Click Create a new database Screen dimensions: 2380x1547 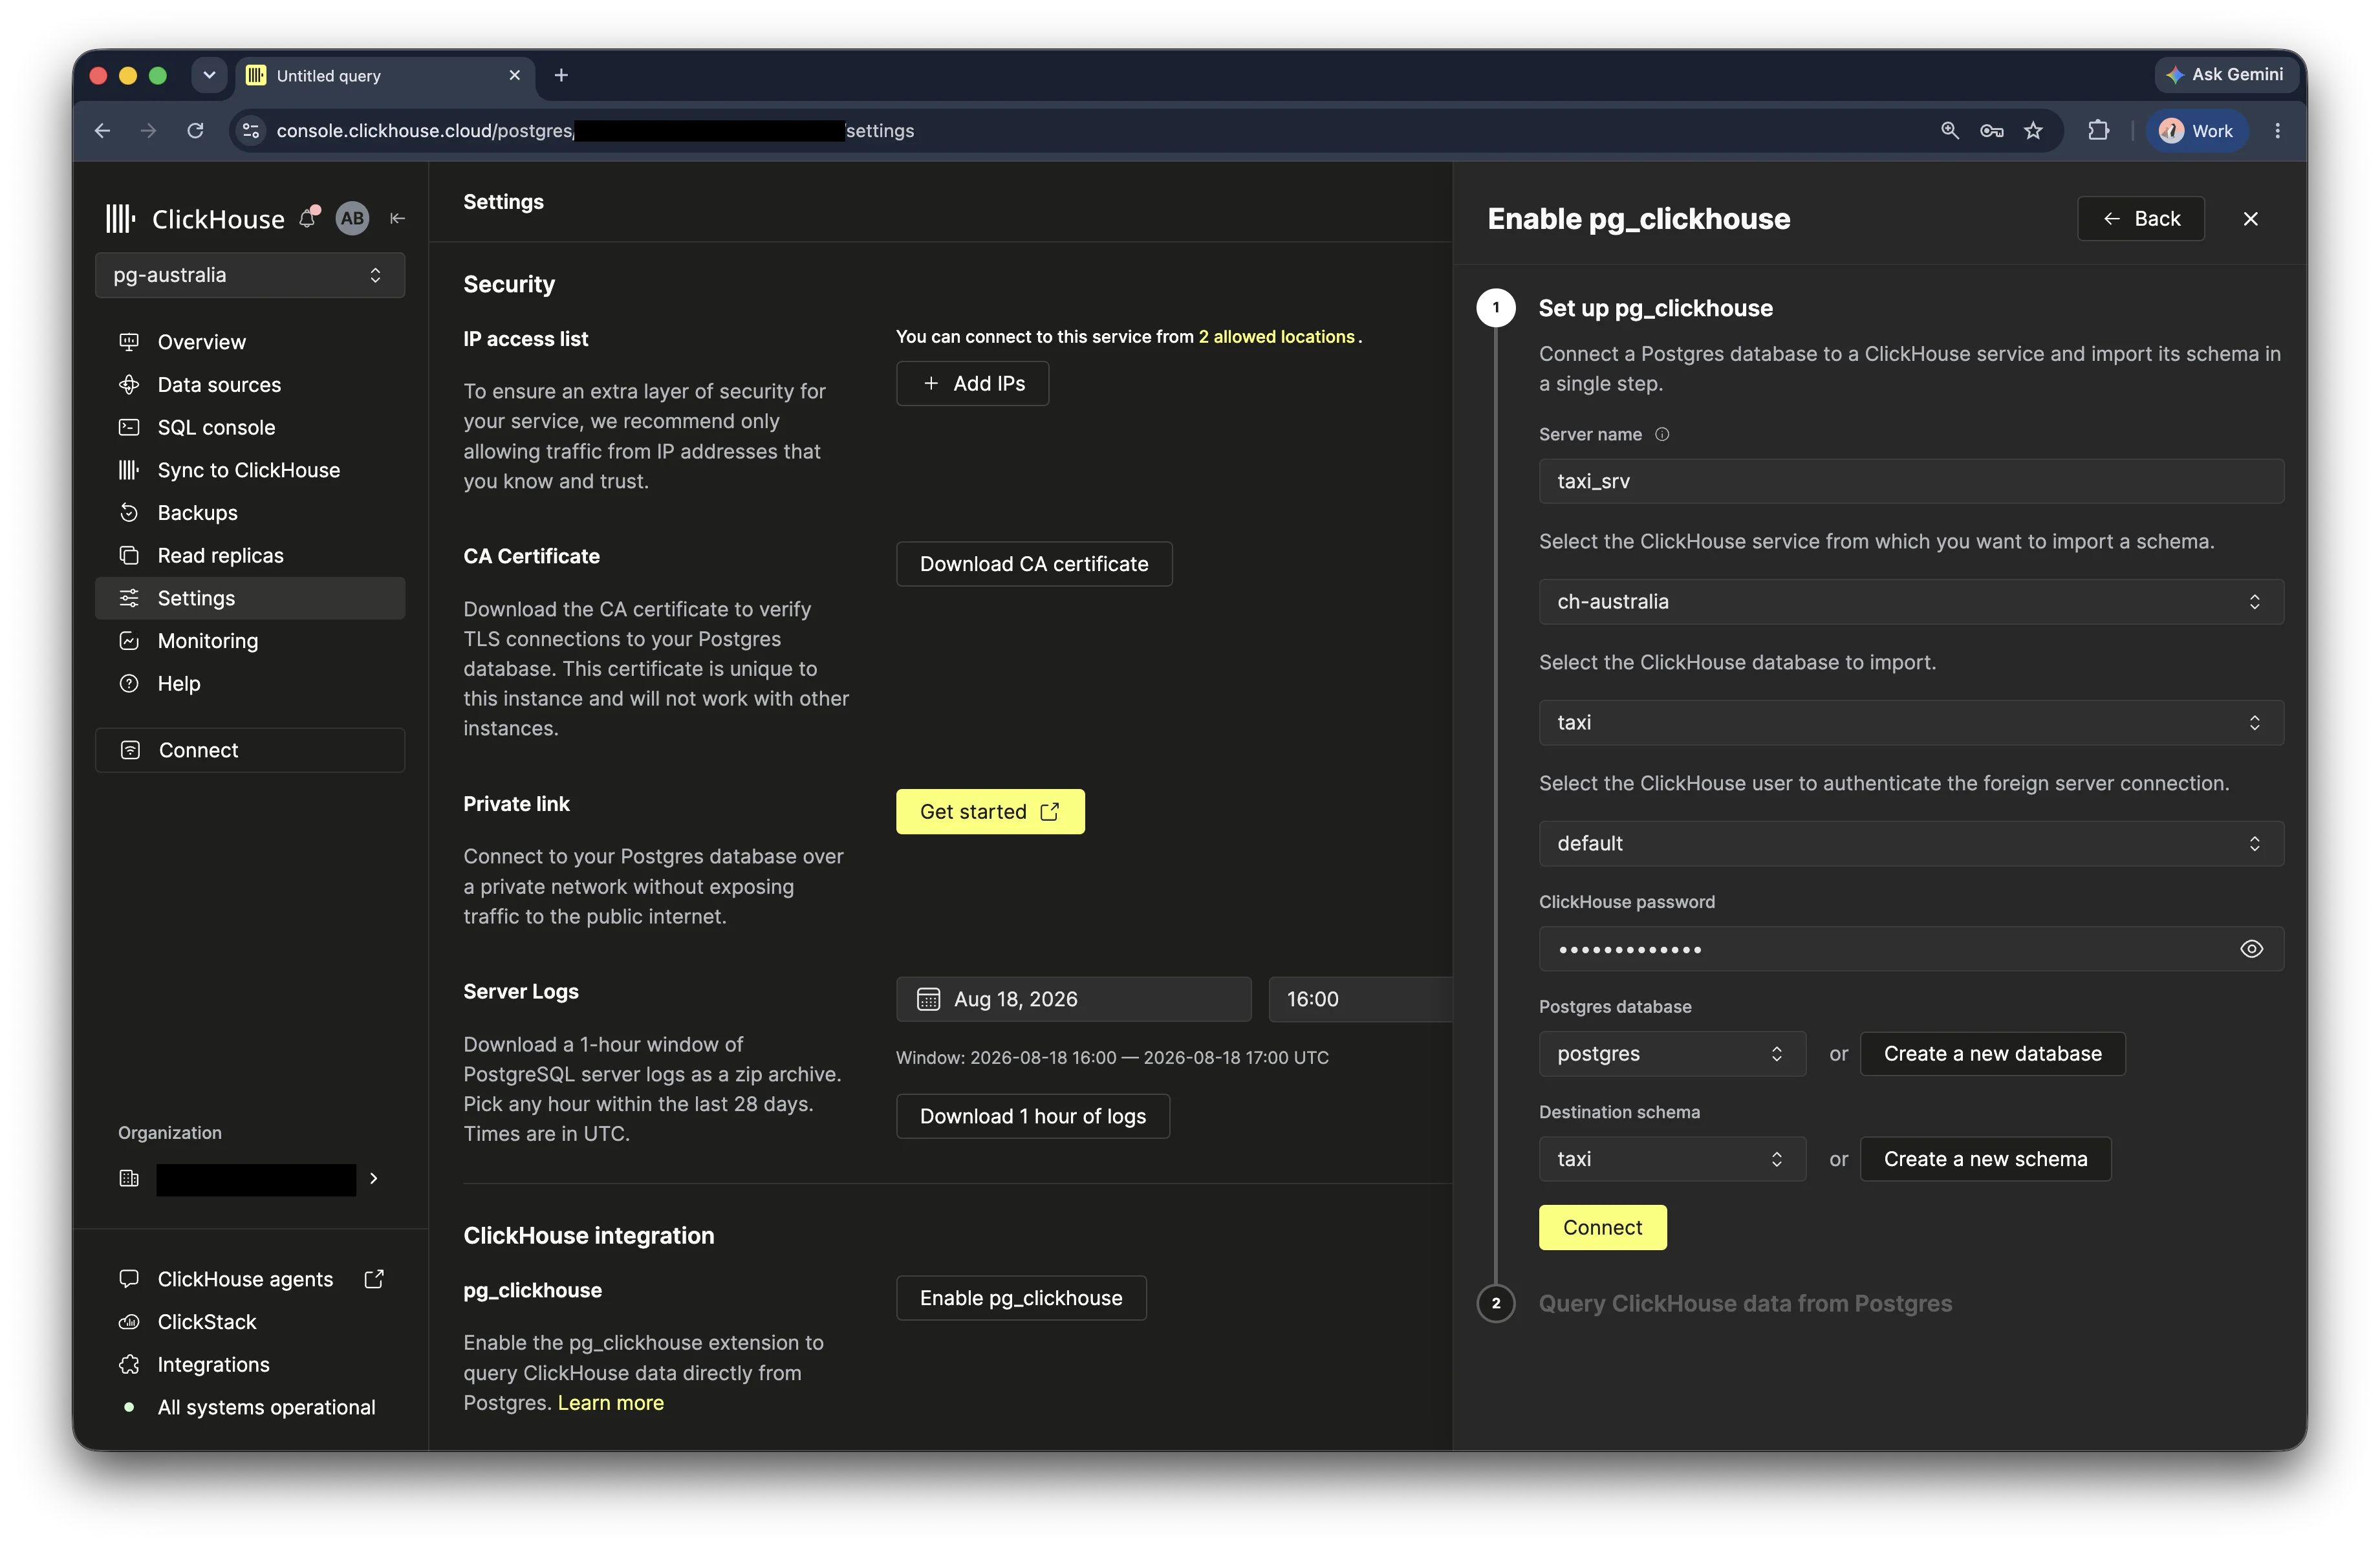coord(1992,1054)
